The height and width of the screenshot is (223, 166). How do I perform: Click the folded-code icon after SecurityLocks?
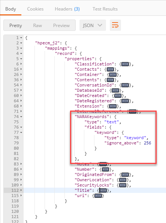[123, 185]
